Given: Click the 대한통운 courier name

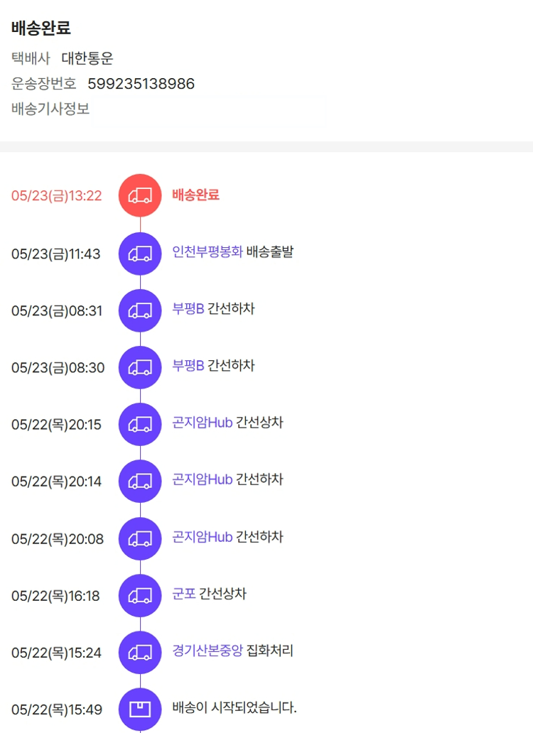Looking at the screenshot, I should click(x=87, y=58).
